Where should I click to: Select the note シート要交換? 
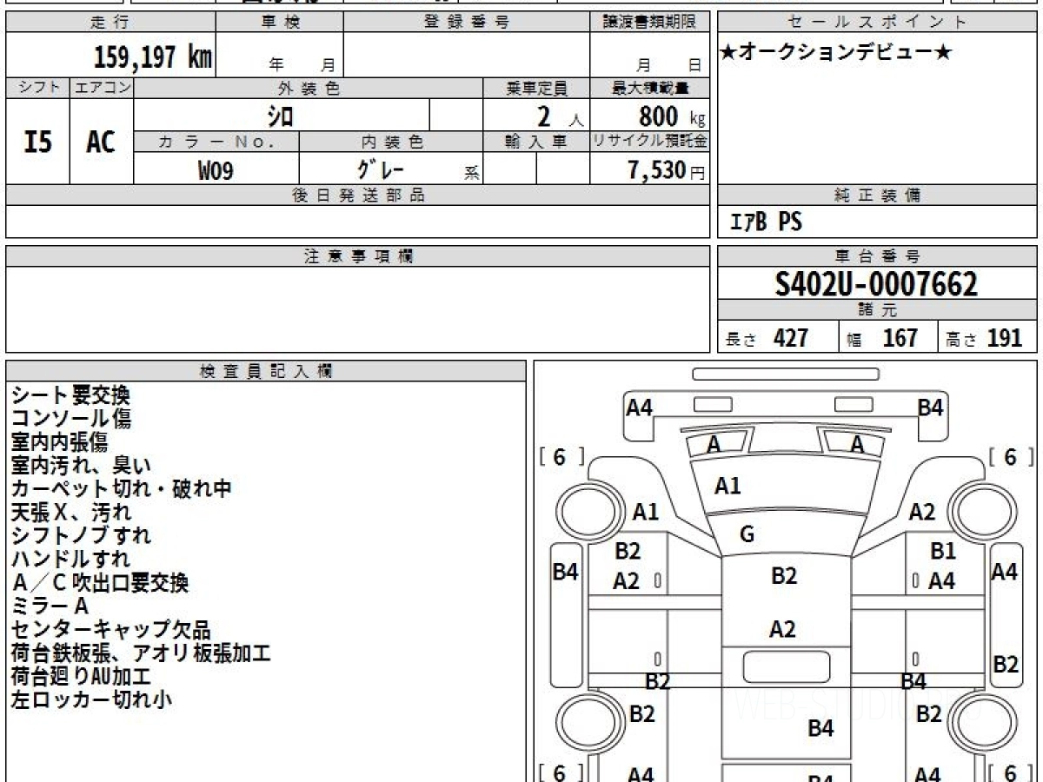click(x=70, y=396)
